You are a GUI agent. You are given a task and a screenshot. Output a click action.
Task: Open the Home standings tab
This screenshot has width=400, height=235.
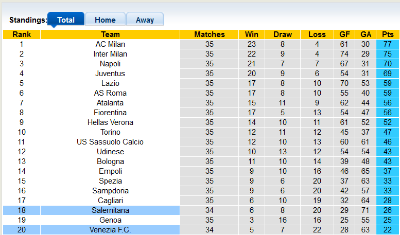tap(105, 20)
